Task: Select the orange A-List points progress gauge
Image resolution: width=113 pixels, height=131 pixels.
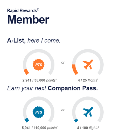Action: 39,62
